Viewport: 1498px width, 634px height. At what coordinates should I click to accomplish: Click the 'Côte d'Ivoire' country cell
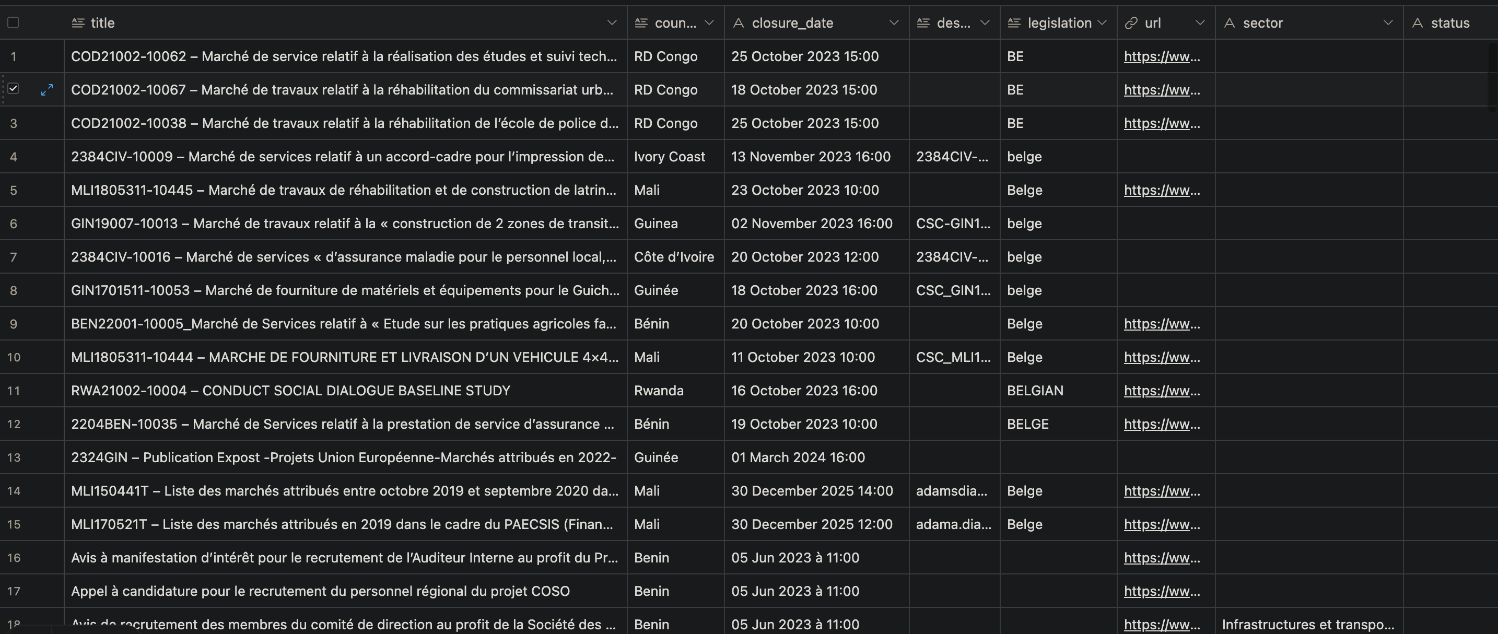point(676,257)
